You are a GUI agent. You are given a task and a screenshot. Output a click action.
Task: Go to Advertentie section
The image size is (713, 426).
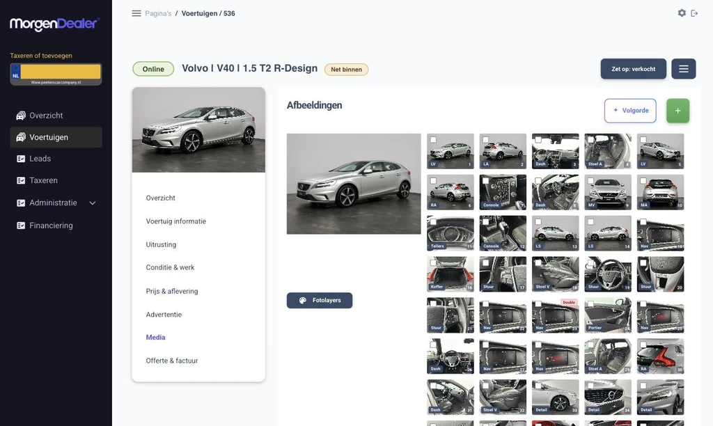(164, 315)
